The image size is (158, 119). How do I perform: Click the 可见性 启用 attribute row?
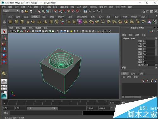coord(146,65)
